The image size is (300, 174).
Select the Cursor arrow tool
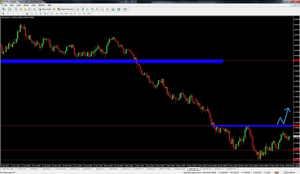(3, 13)
